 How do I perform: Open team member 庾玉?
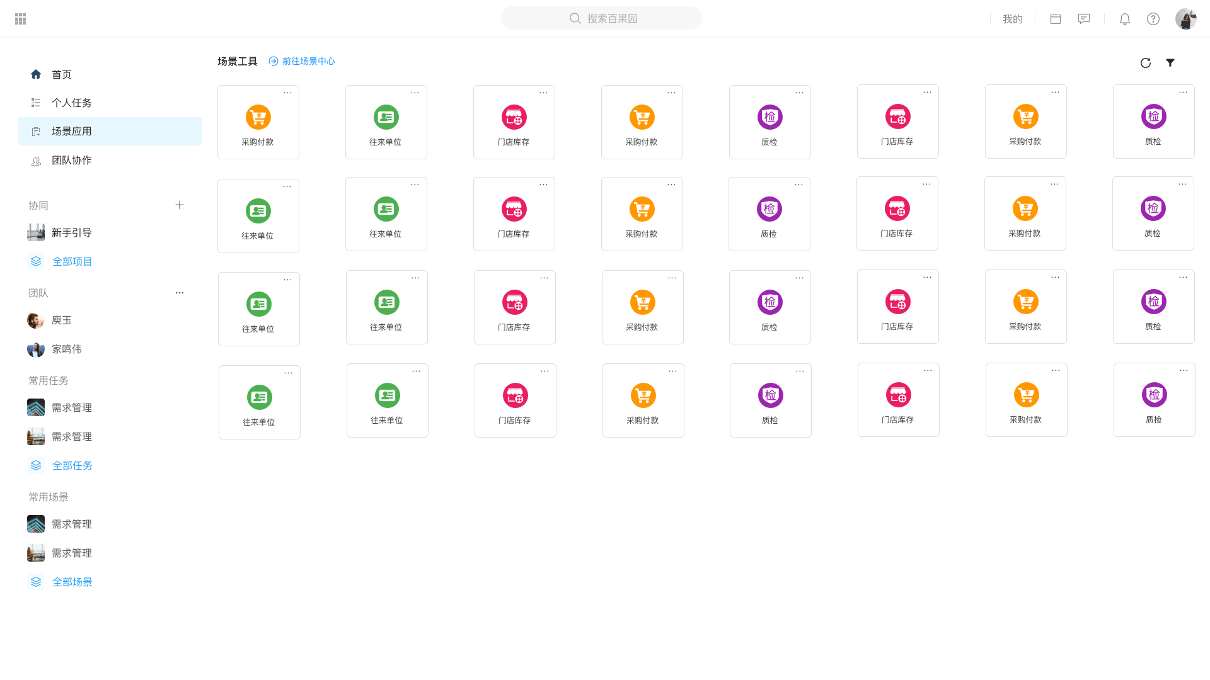61,320
